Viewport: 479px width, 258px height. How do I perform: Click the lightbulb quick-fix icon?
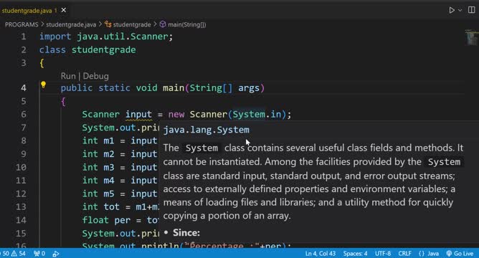pos(43,85)
